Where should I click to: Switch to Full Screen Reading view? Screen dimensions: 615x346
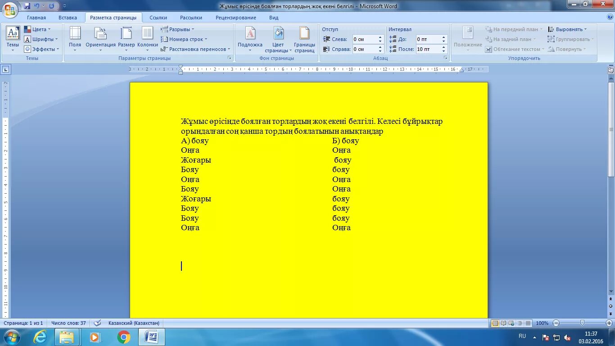pyautogui.click(x=504, y=323)
